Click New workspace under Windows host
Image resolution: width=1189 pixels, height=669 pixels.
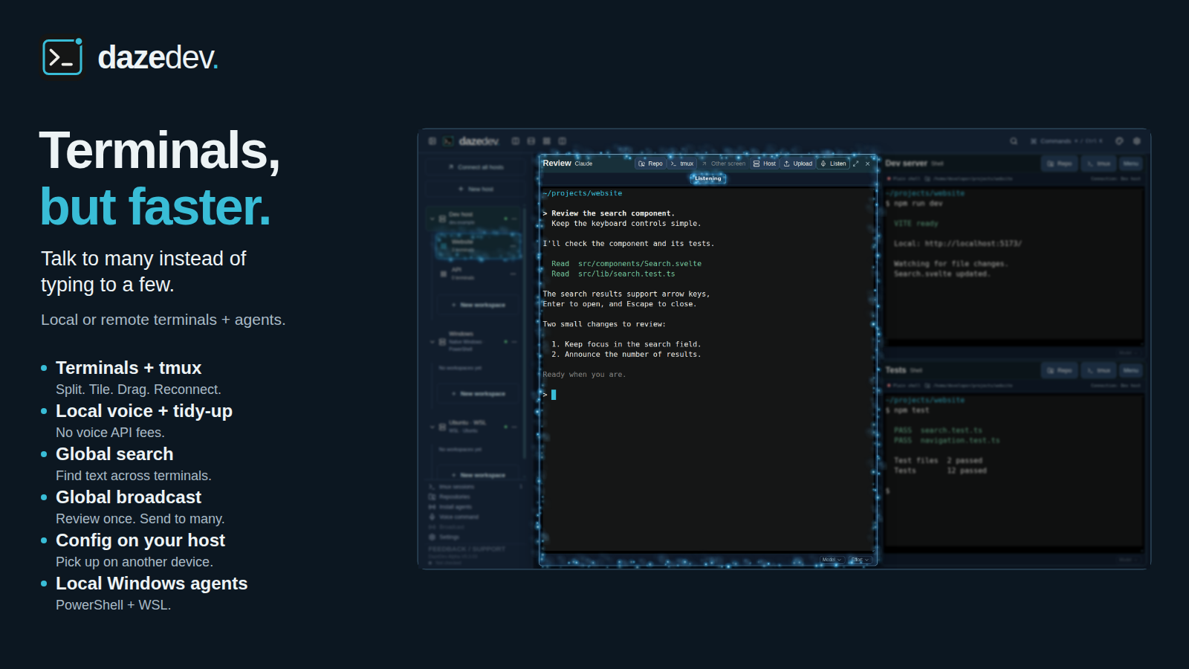(x=479, y=394)
